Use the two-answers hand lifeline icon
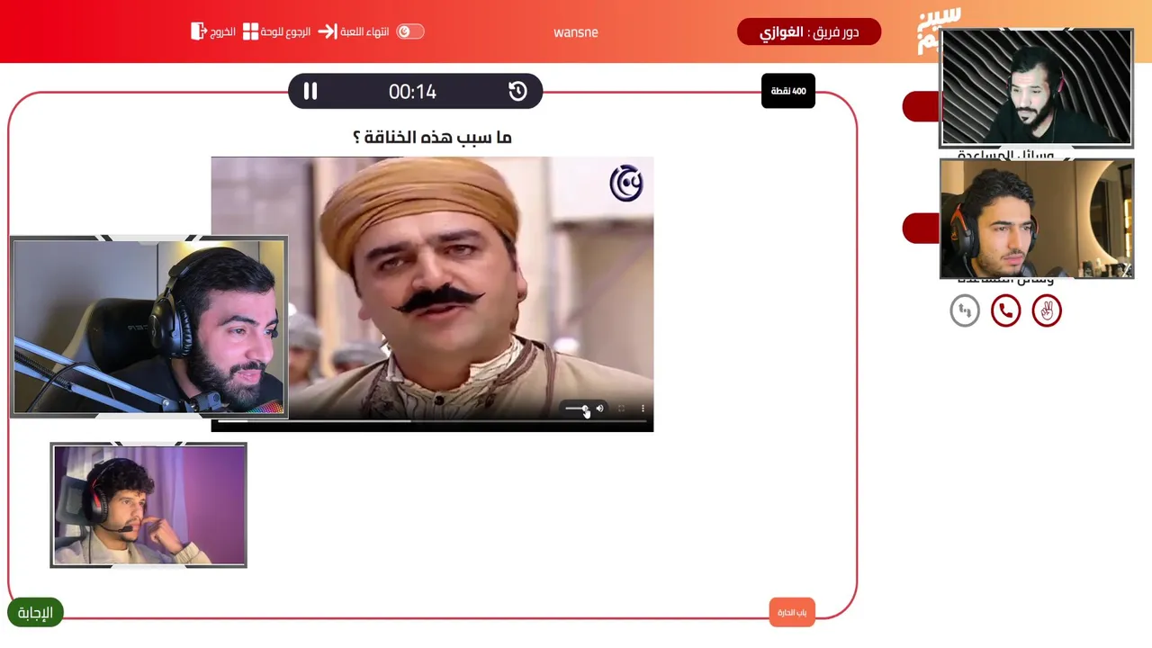Image resolution: width=1152 pixels, height=648 pixels. click(x=1047, y=311)
